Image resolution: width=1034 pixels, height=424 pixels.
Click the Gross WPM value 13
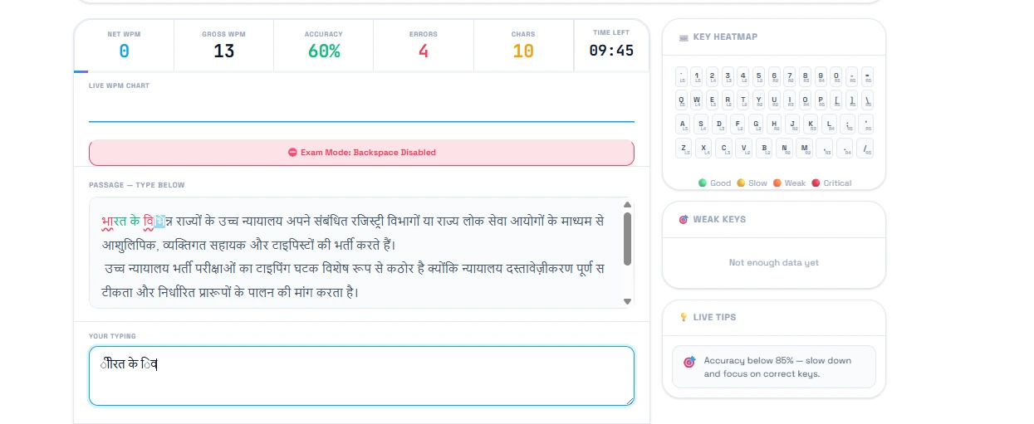pos(224,51)
